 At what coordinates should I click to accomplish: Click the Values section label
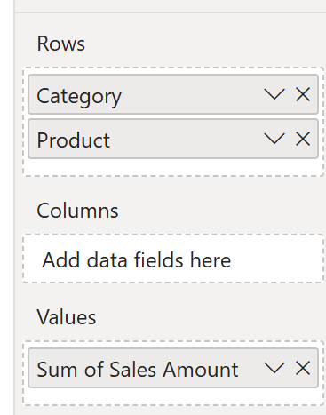[x=67, y=317]
